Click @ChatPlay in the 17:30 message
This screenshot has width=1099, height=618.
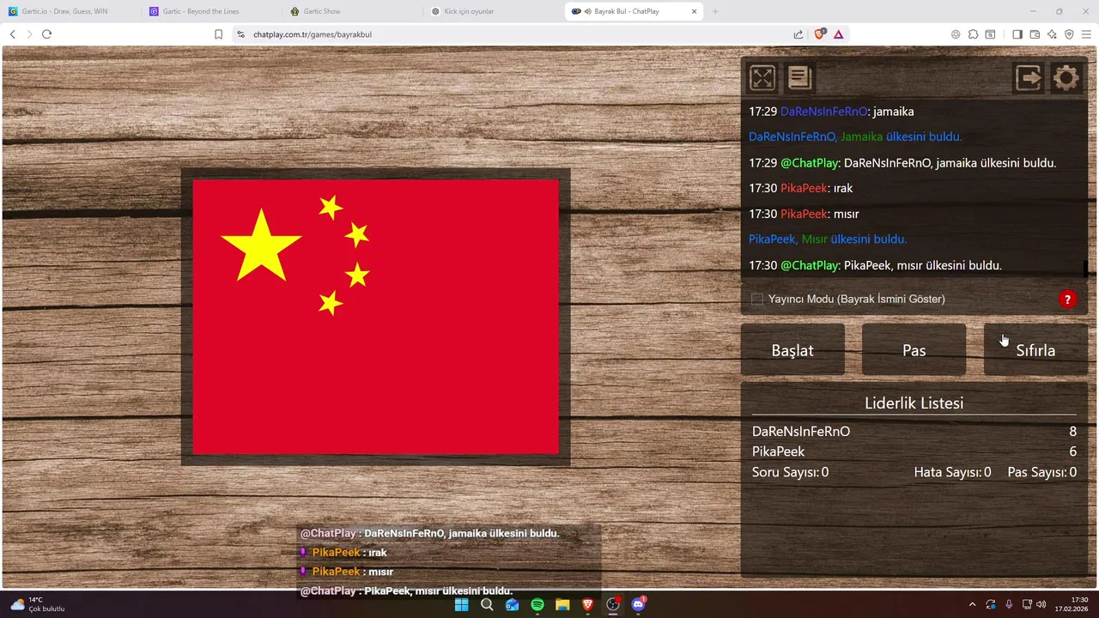pos(809,265)
